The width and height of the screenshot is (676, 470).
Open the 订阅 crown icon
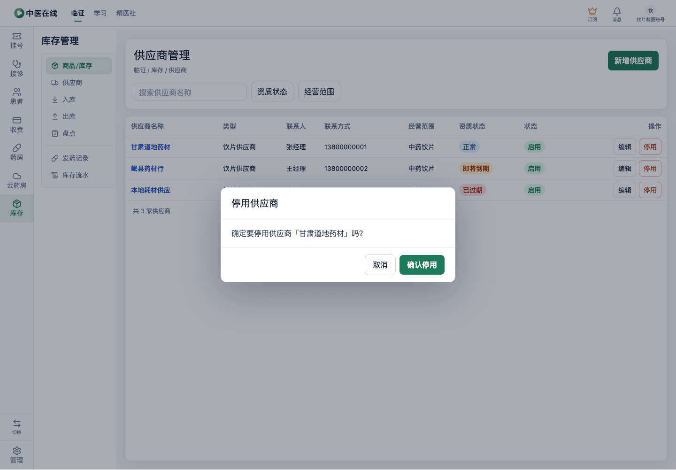592,14
